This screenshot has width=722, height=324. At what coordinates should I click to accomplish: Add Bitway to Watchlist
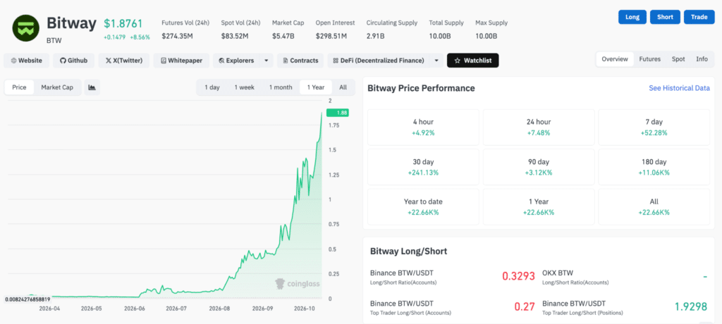473,61
